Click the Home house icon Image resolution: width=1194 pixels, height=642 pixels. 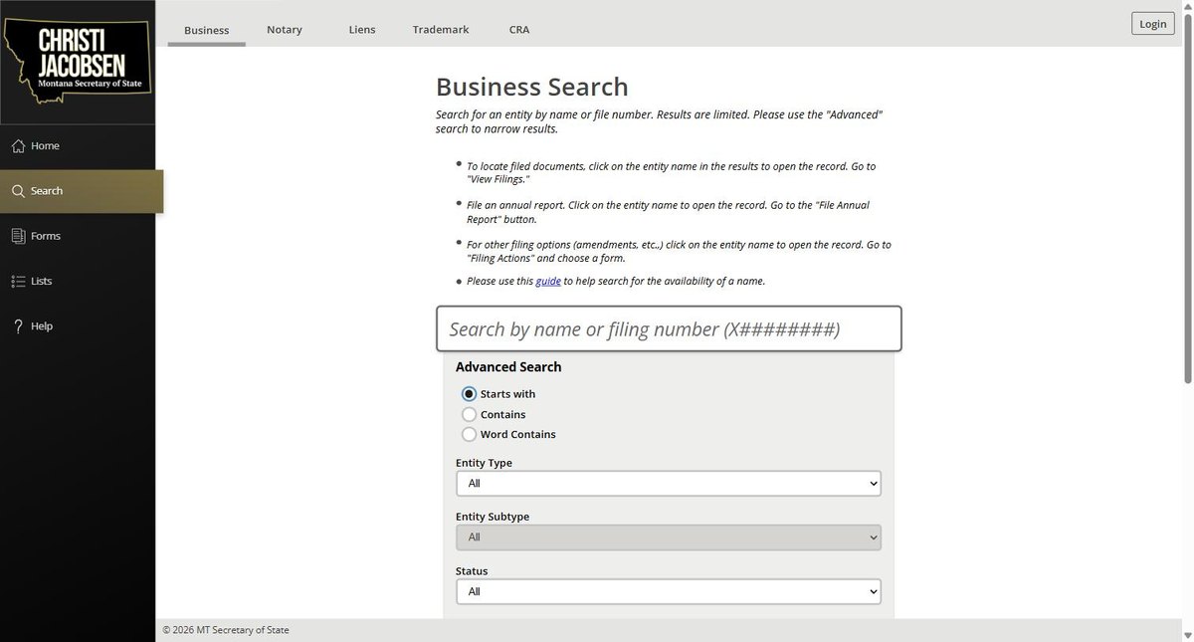click(18, 146)
